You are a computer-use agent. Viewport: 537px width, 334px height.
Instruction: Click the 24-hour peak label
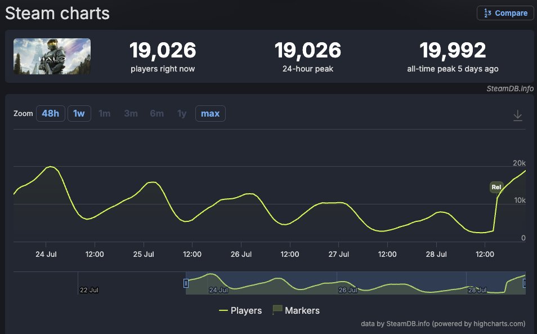point(308,69)
